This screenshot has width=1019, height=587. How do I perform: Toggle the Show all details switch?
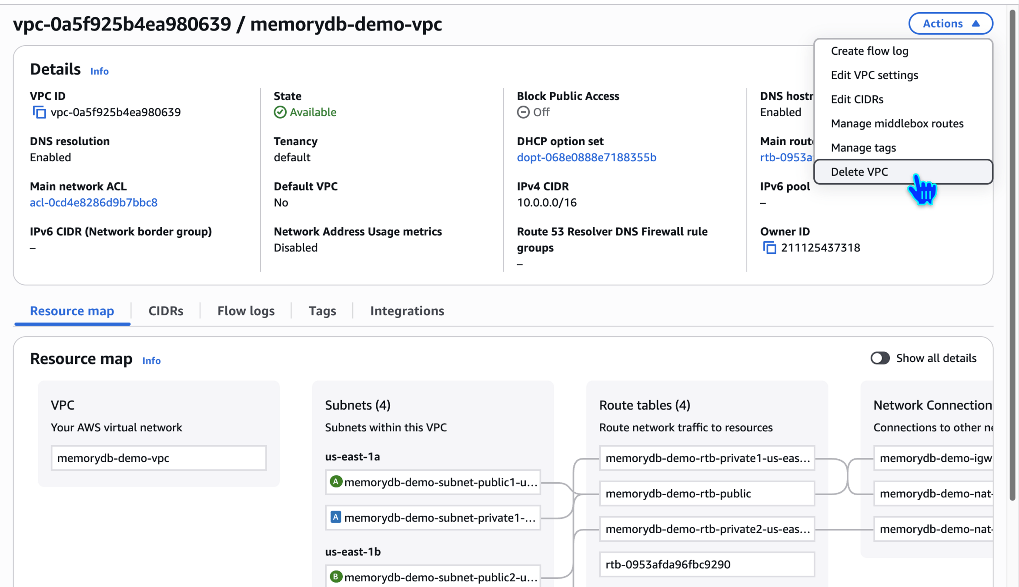point(880,358)
